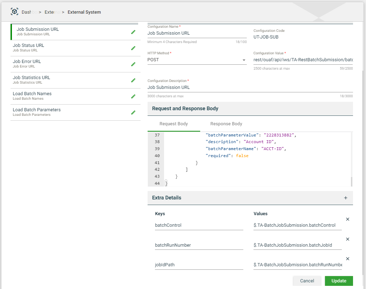Remove the jobIdPath key row

point(347,259)
